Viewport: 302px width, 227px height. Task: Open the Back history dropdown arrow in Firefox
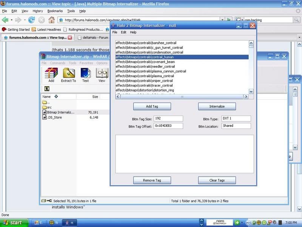12,20
